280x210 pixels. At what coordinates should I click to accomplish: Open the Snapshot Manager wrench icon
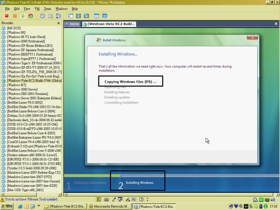[58, 16]
